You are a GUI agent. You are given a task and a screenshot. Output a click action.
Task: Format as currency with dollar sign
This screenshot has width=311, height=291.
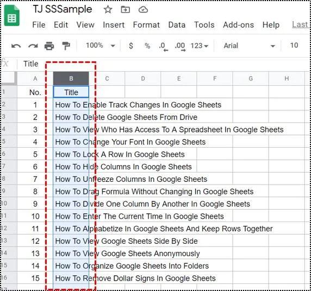pos(131,46)
